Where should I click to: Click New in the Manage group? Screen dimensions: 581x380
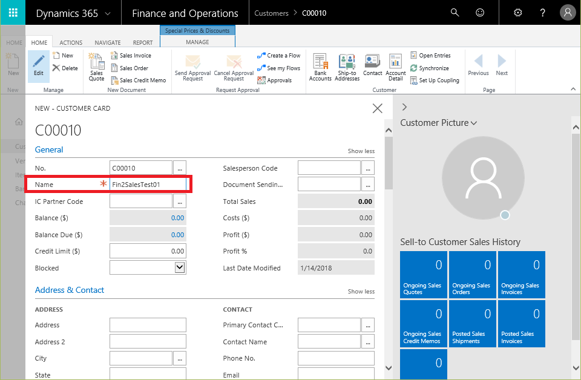coord(63,56)
